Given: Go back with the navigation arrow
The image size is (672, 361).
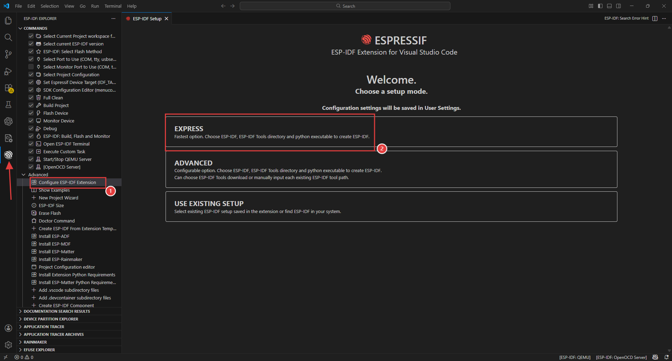Looking at the screenshot, I should click(223, 6).
